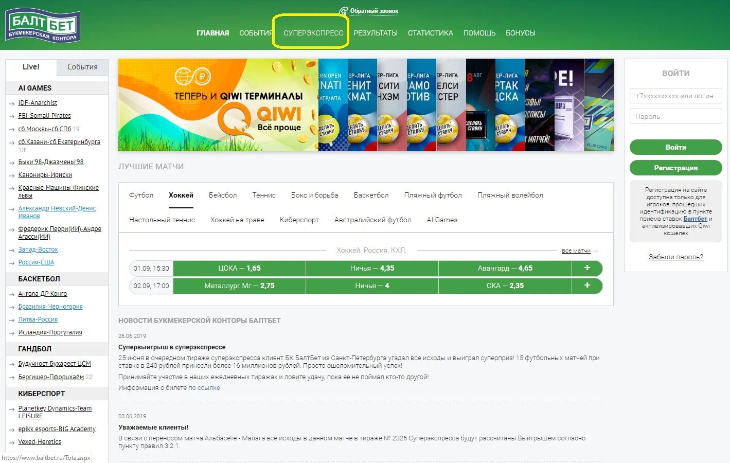Open the Запад-Восток live match
This screenshot has width=730, height=463.
click(38, 250)
